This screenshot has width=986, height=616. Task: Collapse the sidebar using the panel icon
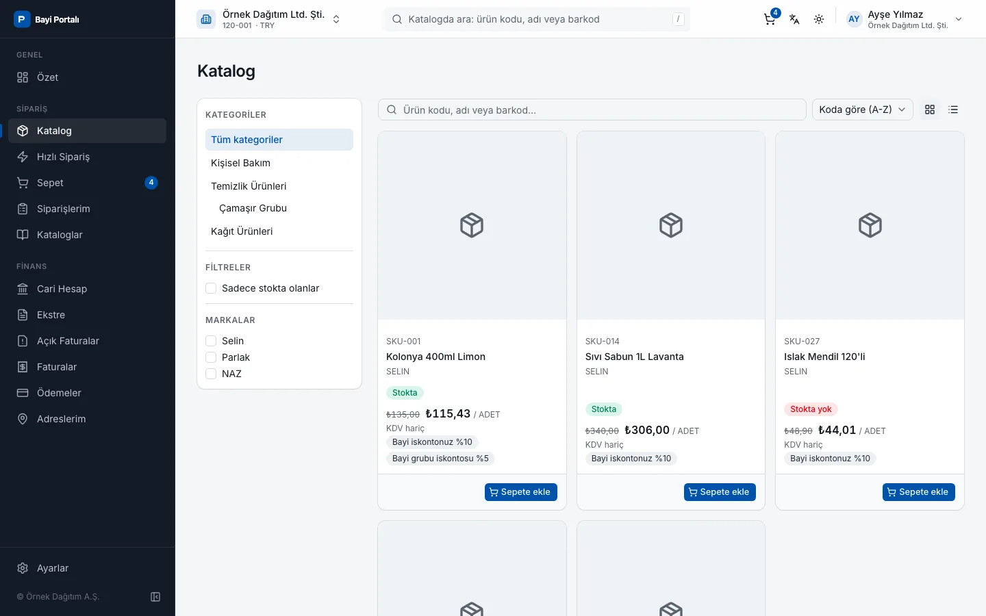point(155,597)
